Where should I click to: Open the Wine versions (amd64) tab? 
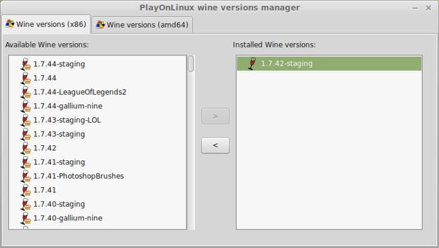[142, 25]
